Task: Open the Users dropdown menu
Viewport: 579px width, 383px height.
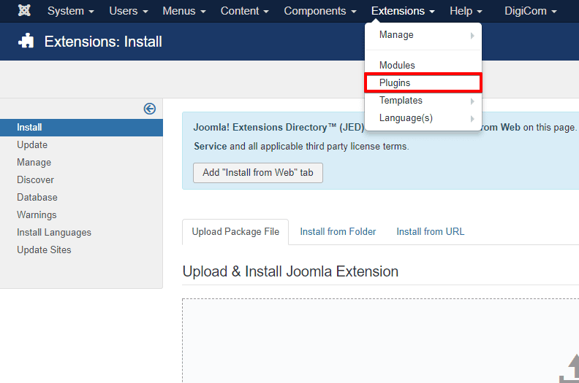Action: [128, 11]
